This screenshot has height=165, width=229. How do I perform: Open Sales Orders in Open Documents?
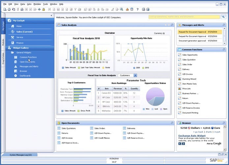pyautogui.click(x=100, y=128)
